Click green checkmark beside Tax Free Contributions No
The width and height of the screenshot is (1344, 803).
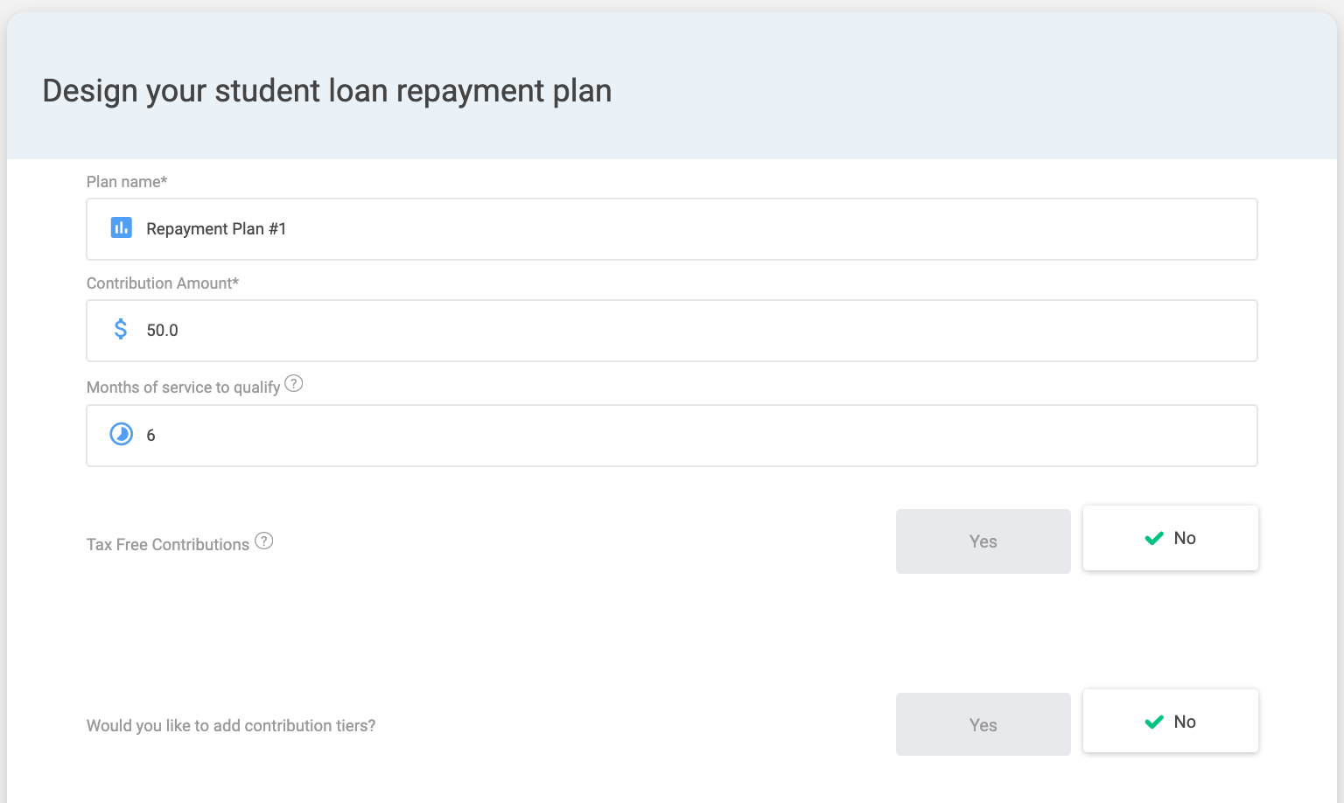coord(1154,539)
